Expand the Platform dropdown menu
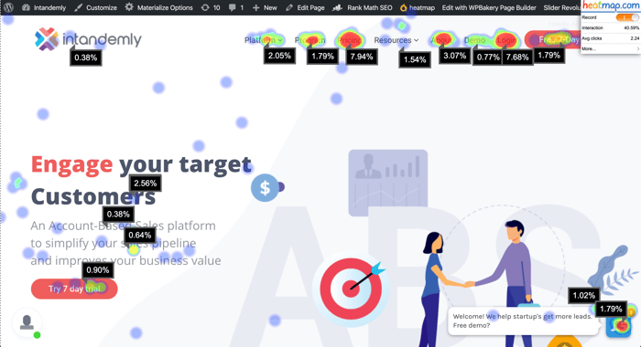The height and width of the screenshot is (347, 641). [264, 40]
